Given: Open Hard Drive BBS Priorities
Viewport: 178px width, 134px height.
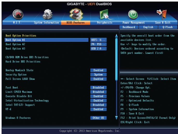Looking at the screenshot, I should coord(23,61).
